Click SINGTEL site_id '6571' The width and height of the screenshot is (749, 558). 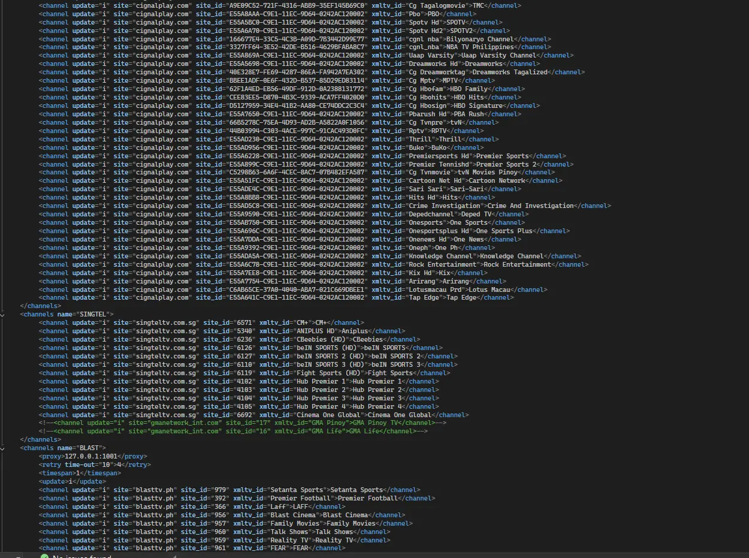(244, 322)
